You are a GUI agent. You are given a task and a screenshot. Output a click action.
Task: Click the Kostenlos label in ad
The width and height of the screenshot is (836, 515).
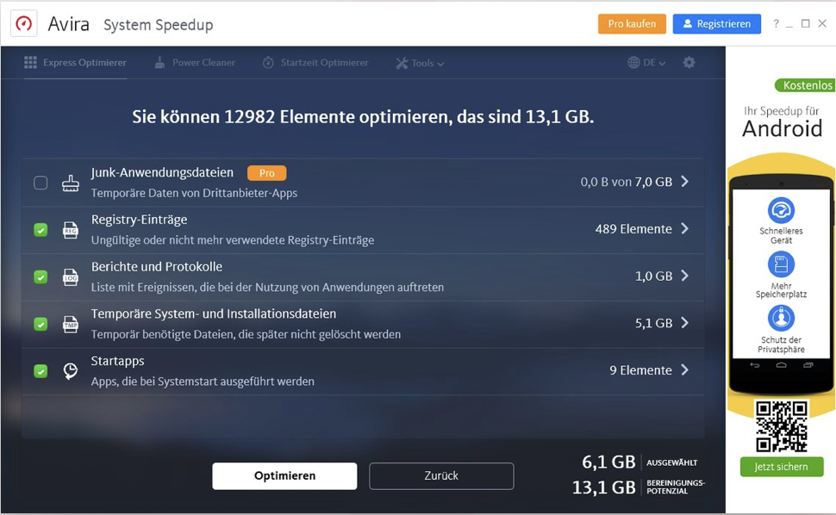(x=806, y=85)
